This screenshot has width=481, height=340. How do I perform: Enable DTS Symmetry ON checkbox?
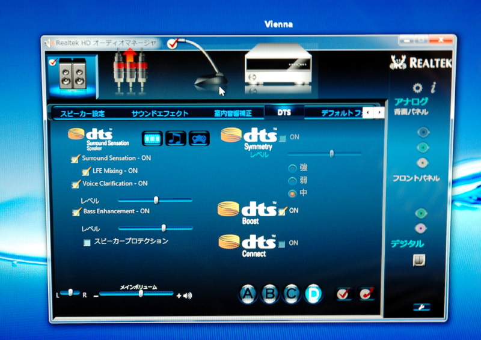282,138
